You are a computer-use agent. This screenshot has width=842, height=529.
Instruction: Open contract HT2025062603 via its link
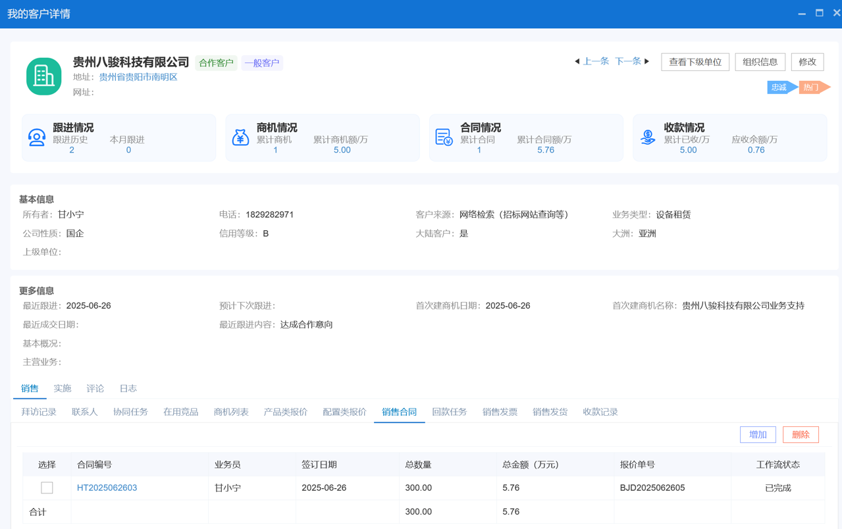107,488
